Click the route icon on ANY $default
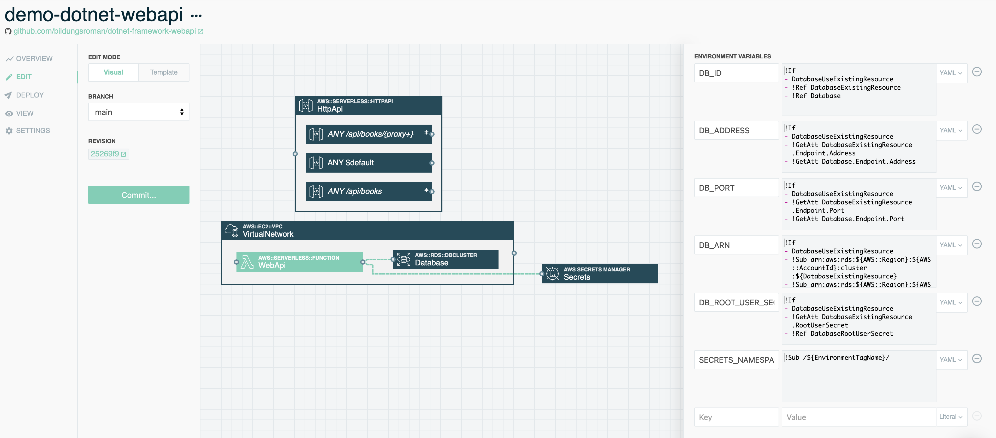996x438 pixels. click(x=316, y=163)
